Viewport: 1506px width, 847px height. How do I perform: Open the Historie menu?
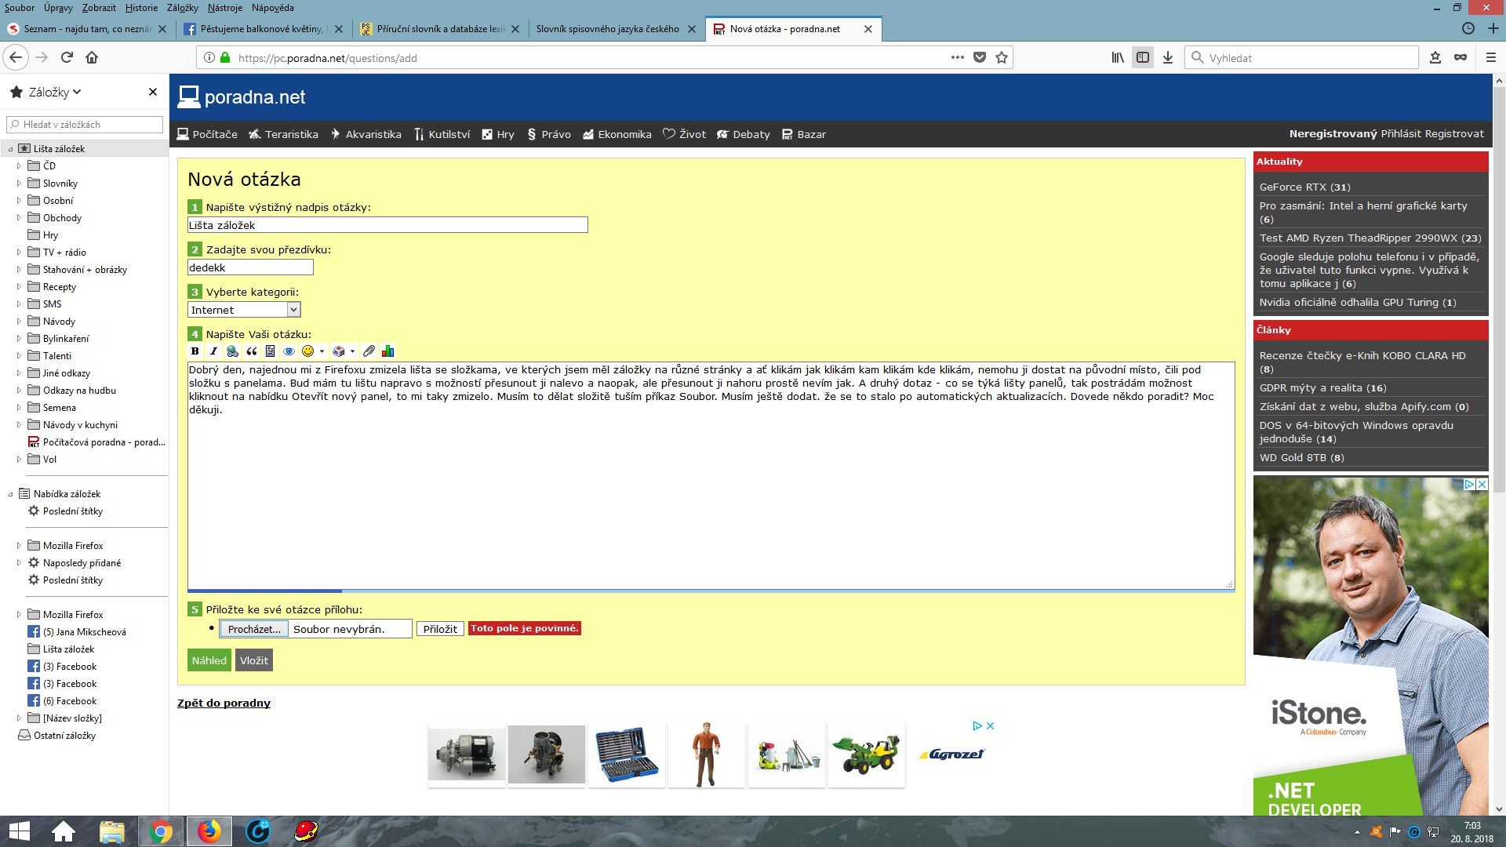(141, 8)
